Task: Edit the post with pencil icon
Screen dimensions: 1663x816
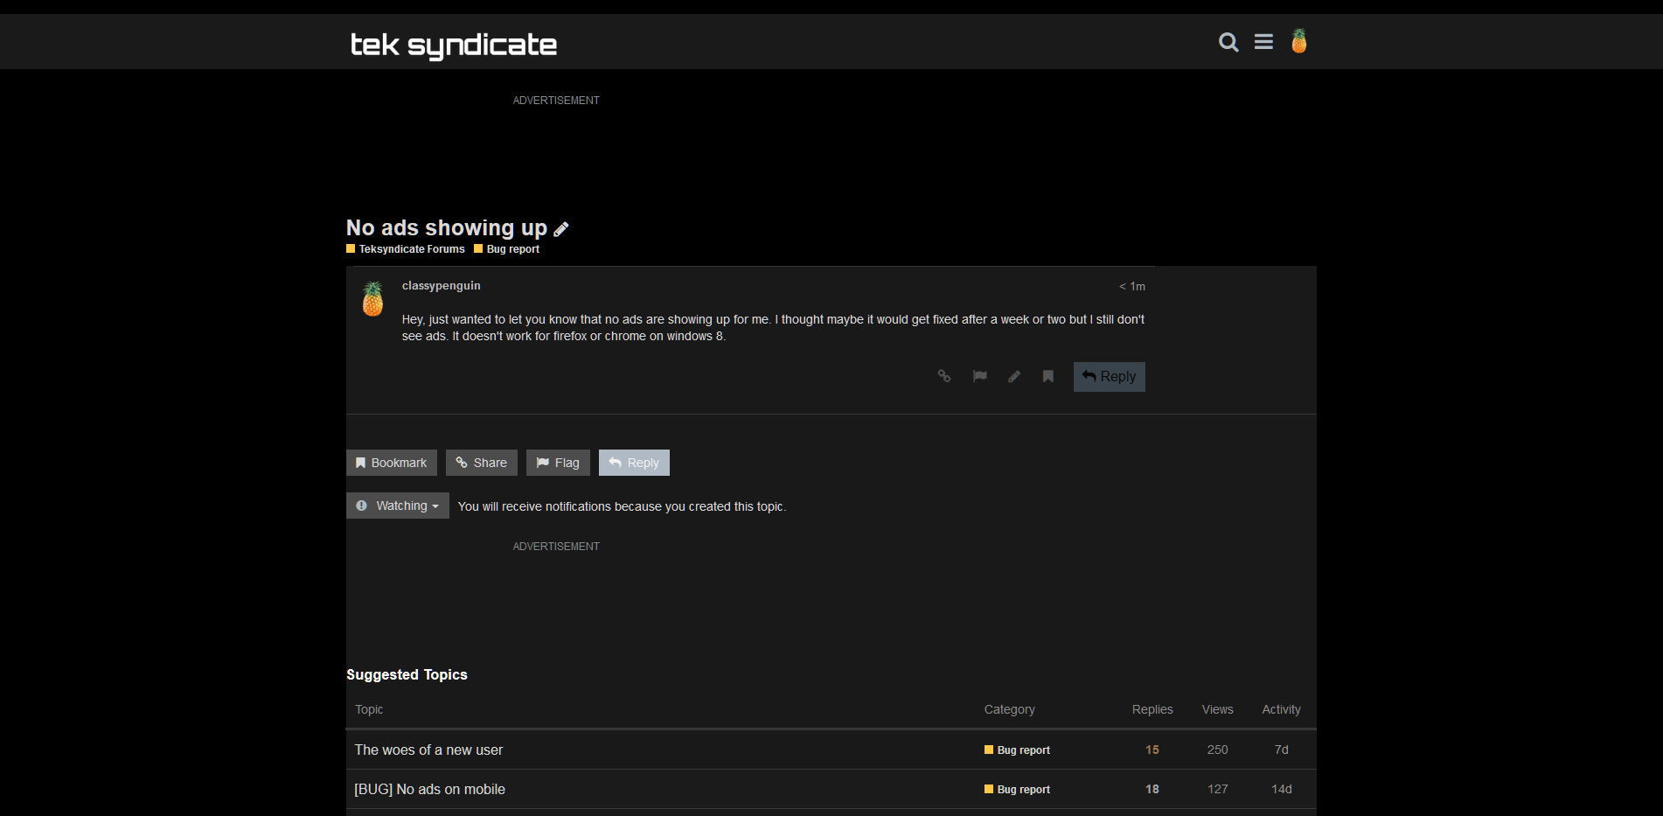Action: [x=1014, y=376]
